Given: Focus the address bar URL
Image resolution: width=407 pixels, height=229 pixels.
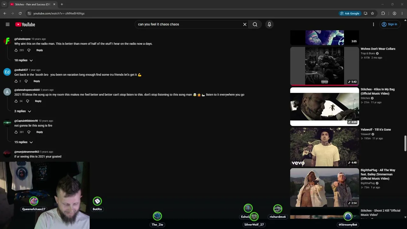Looking at the screenshot, I should coord(59,13).
